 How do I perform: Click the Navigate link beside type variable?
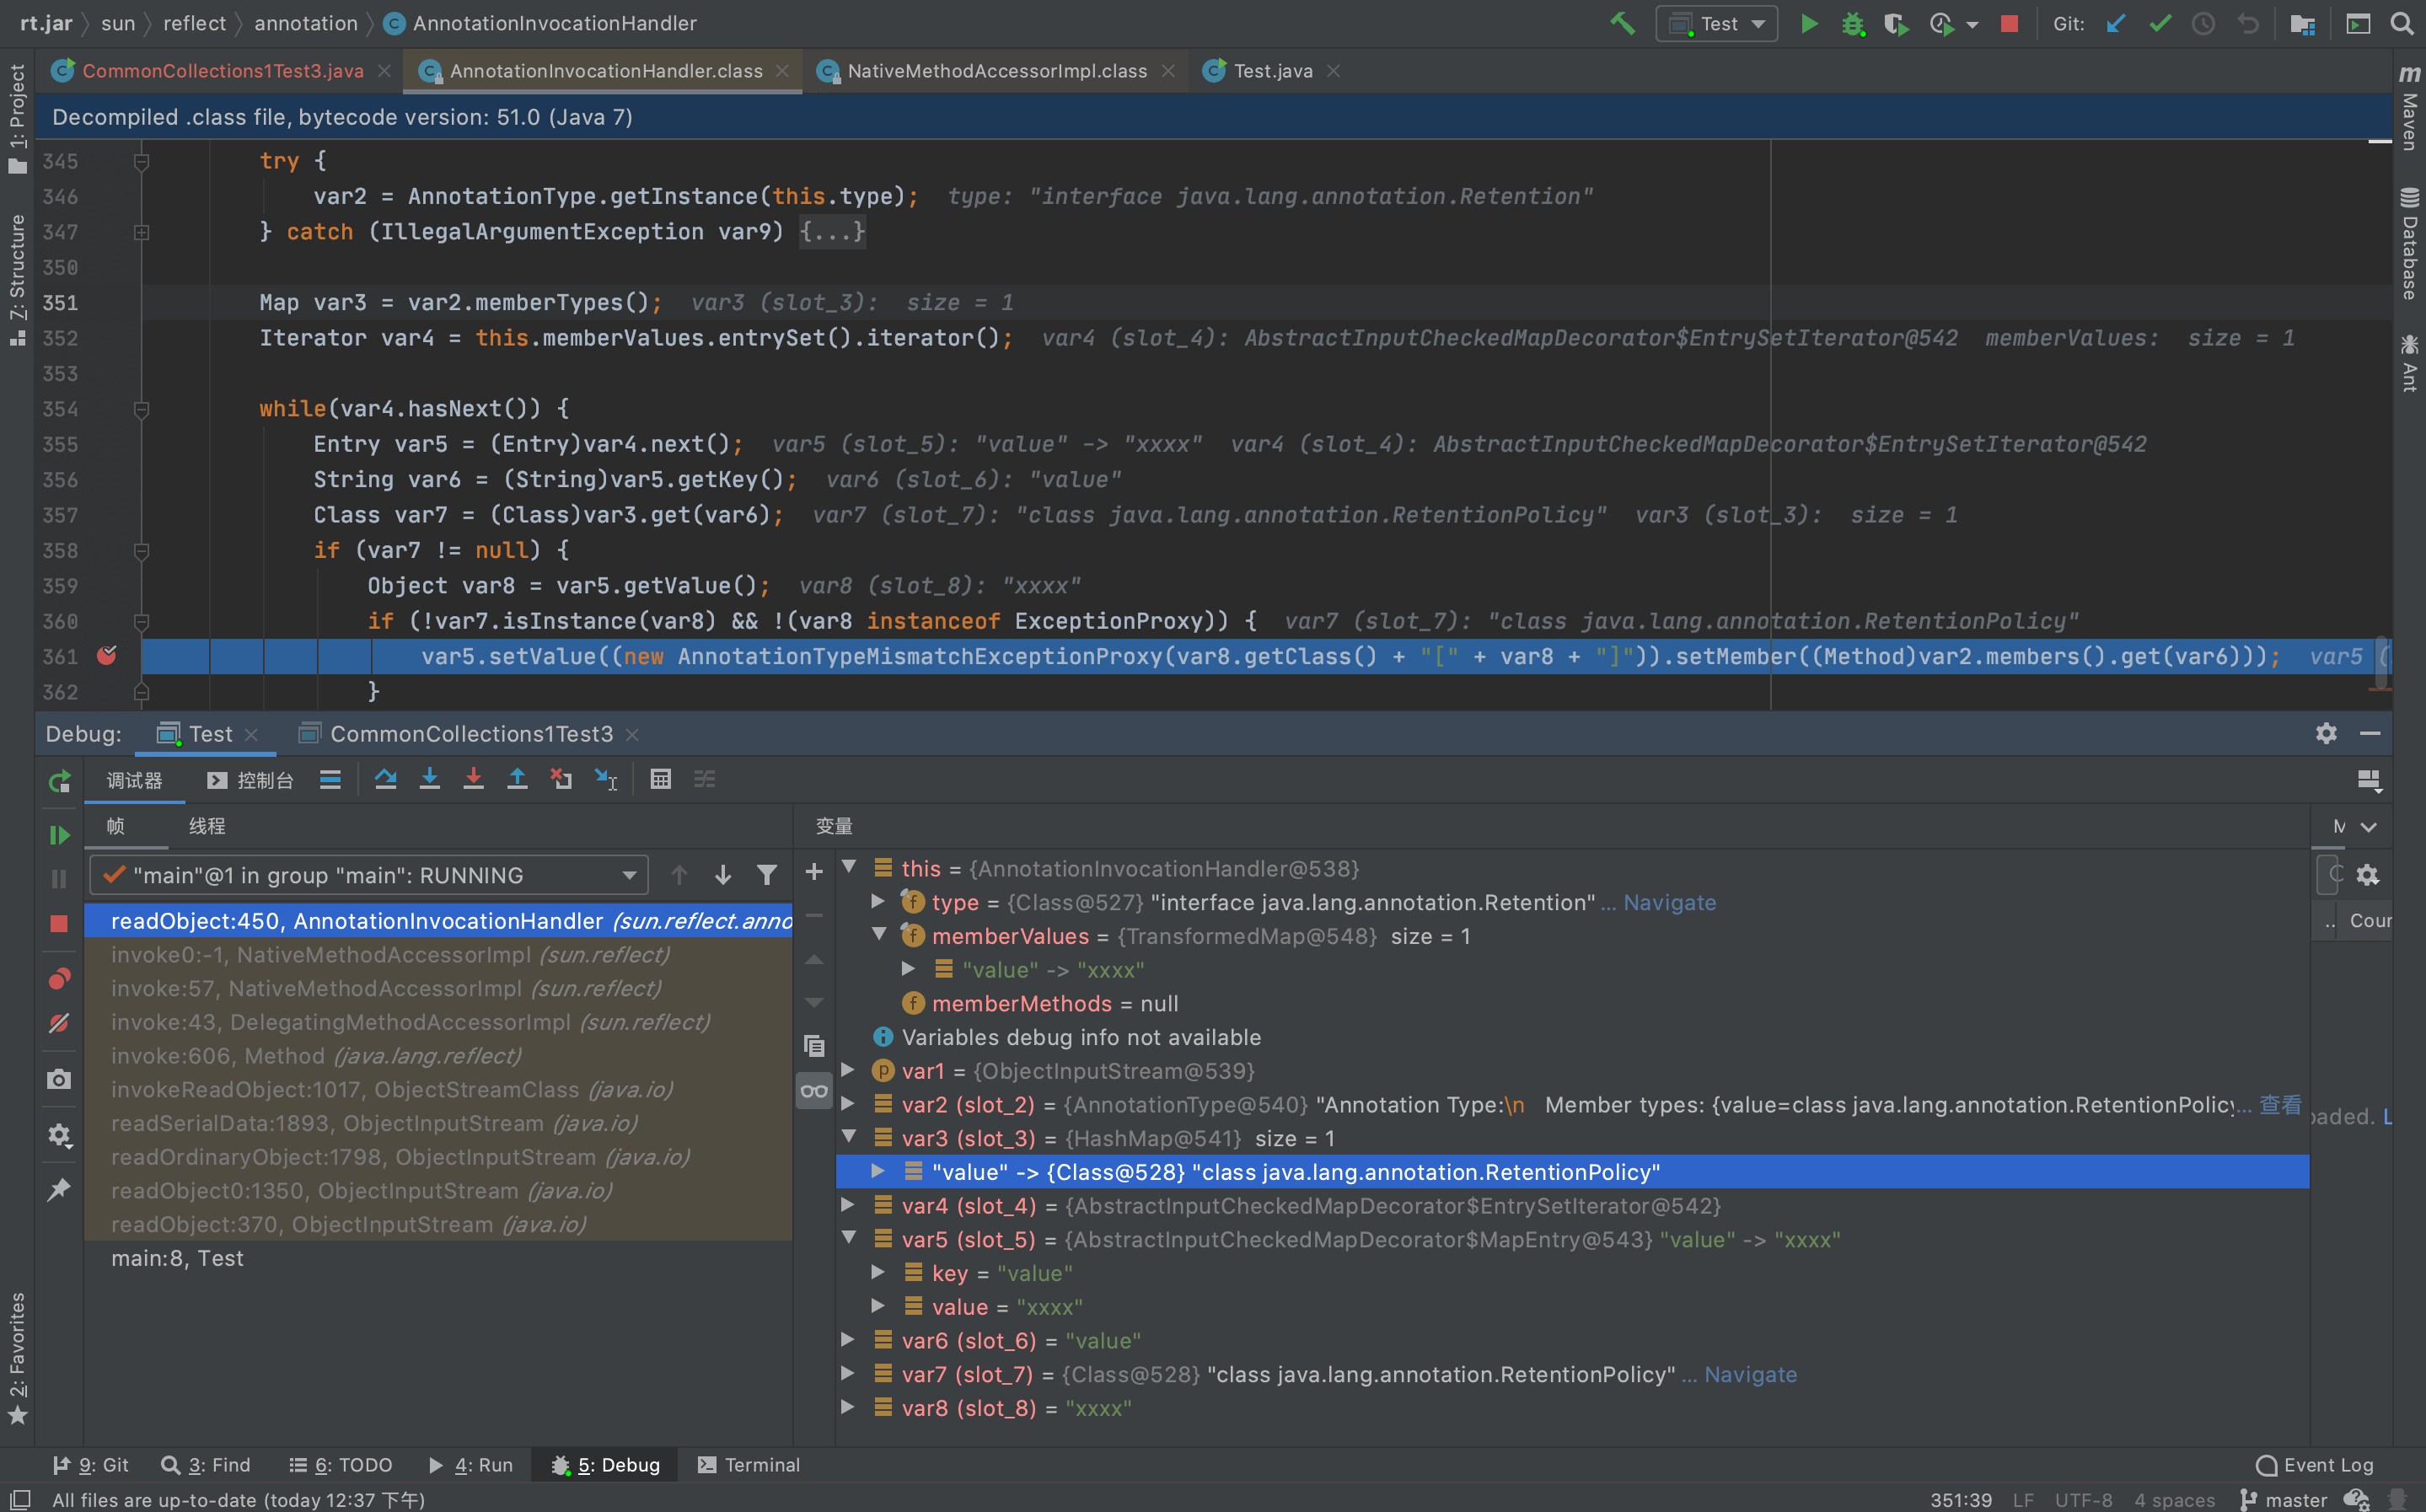click(1669, 903)
